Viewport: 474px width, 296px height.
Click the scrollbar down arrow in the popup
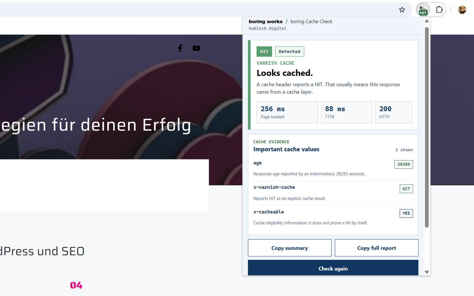pyautogui.click(x=427, y=272)
